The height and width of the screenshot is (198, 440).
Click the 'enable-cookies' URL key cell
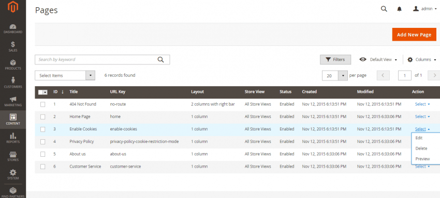(124, 129)
